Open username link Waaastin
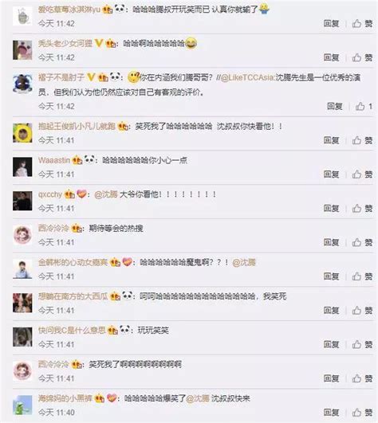 coord(54,160)
